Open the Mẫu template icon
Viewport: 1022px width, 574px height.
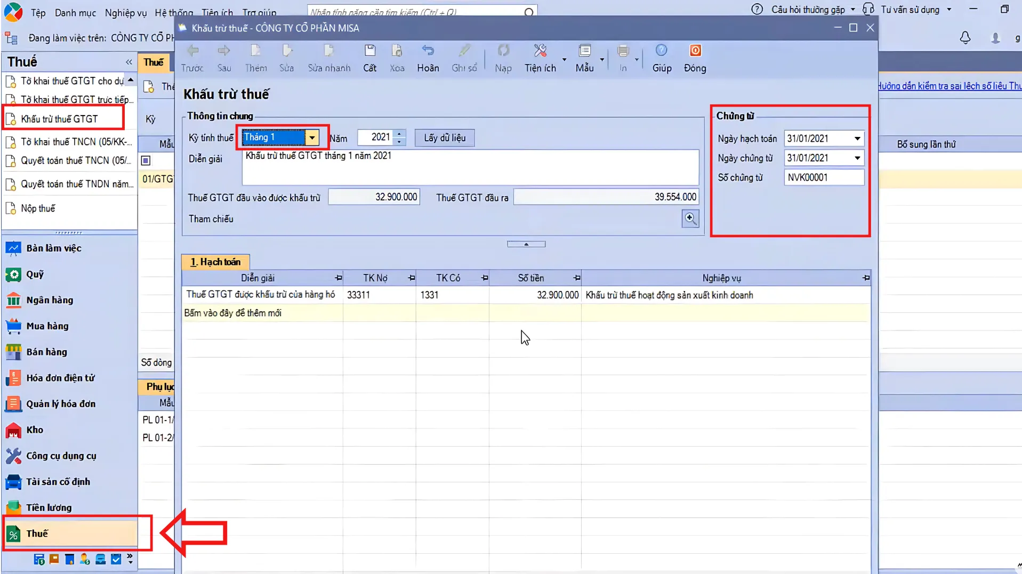pos(585,51)
